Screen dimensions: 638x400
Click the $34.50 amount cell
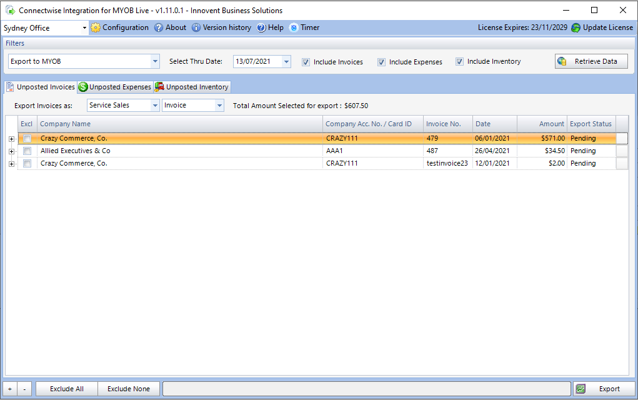[x=542, y=151]
